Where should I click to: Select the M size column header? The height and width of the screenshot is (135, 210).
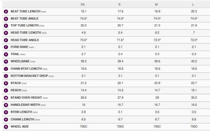156,4
